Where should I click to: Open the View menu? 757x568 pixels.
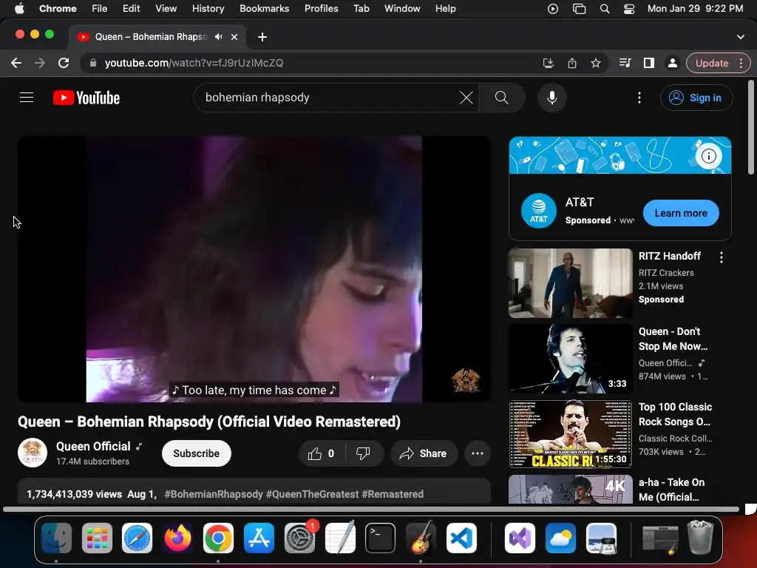166,8
